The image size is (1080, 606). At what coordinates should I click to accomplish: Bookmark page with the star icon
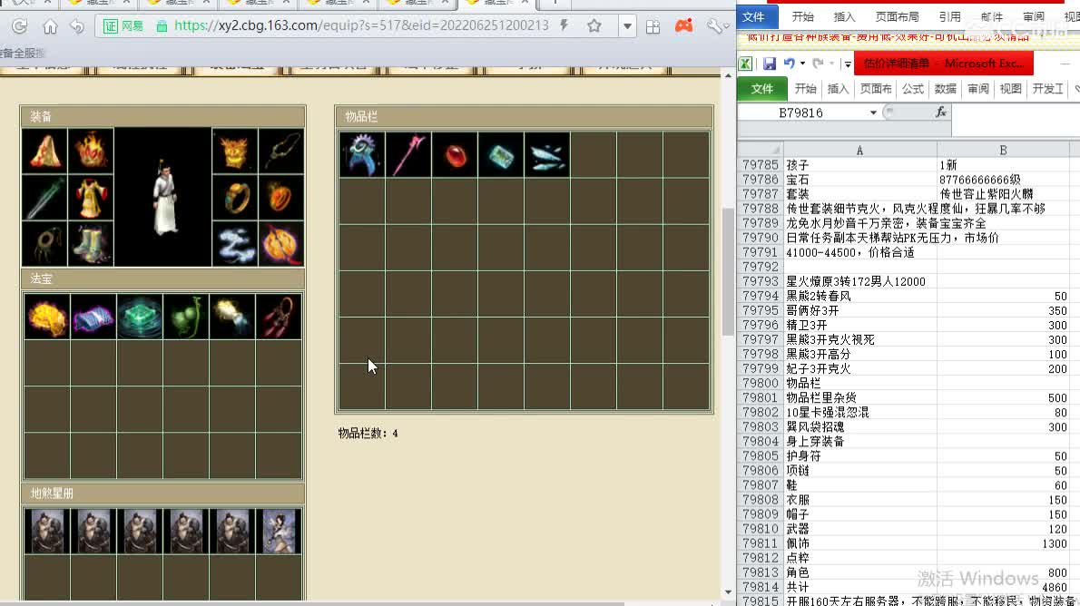click(594, 26)
